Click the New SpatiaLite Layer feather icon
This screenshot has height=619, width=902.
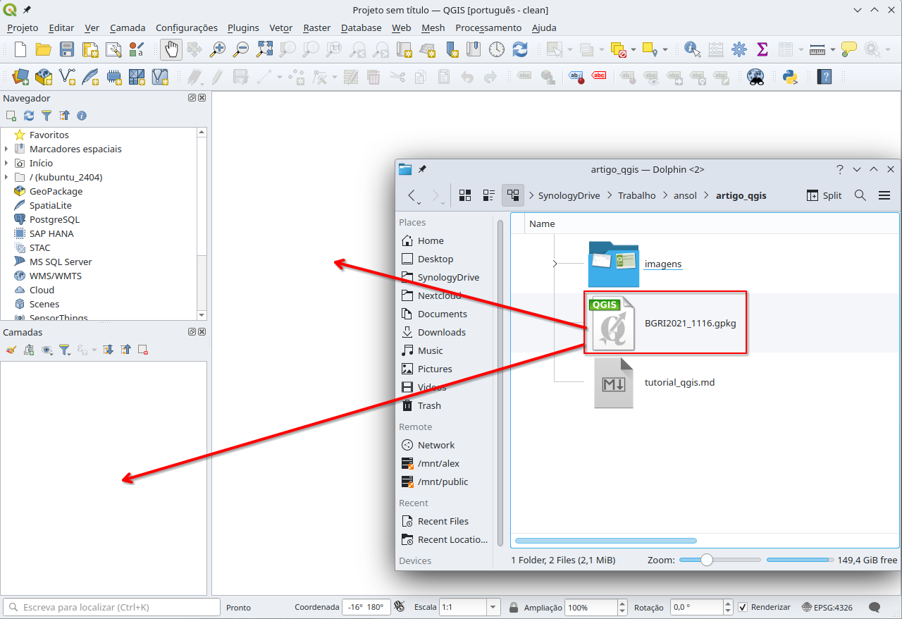click(90, 76)
